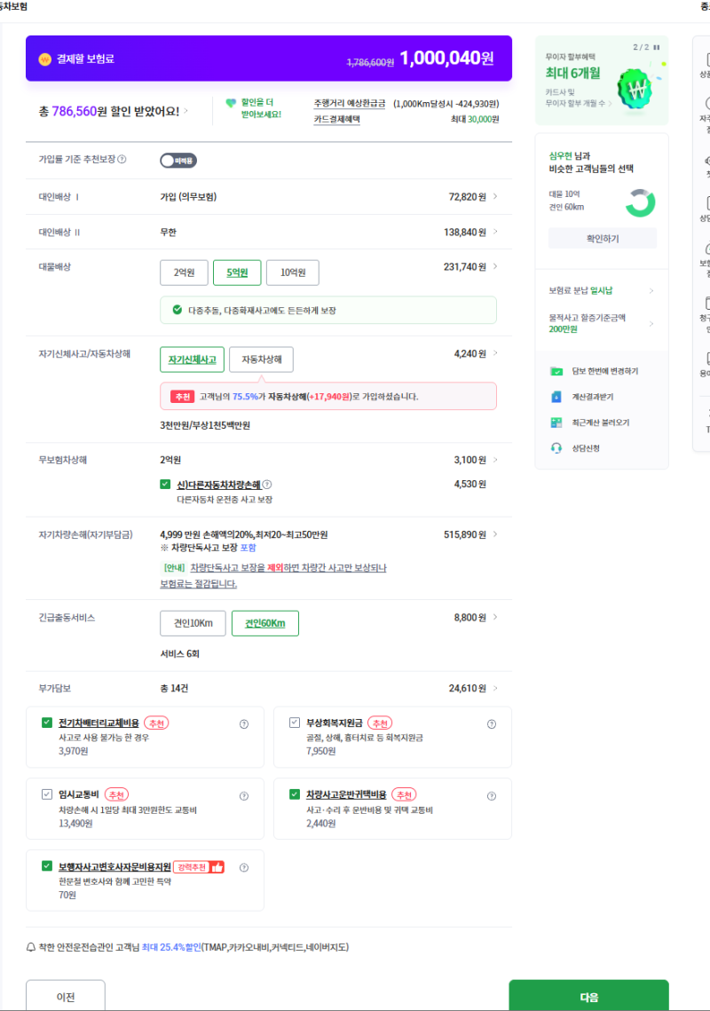Expand 자기신체사고 price chevron
Viewport: 710px width, 1011px height.
point(495,353)
